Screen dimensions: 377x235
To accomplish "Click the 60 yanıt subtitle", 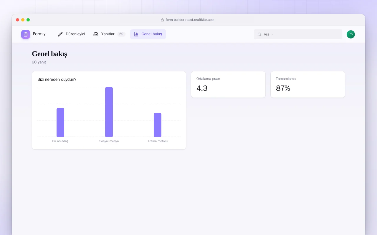I will point(39,62).
